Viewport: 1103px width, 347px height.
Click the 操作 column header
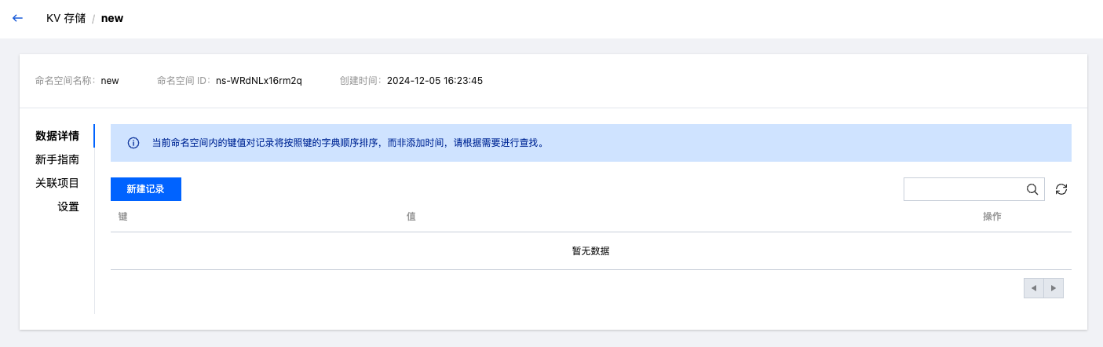click(x=992, y=216)
